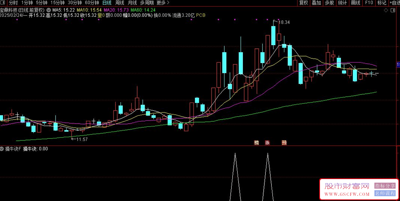Open the 统计 statistics tool

[x=342, y=3]
